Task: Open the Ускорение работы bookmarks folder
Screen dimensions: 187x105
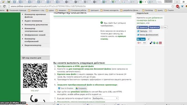Action: tap(77, 10)
